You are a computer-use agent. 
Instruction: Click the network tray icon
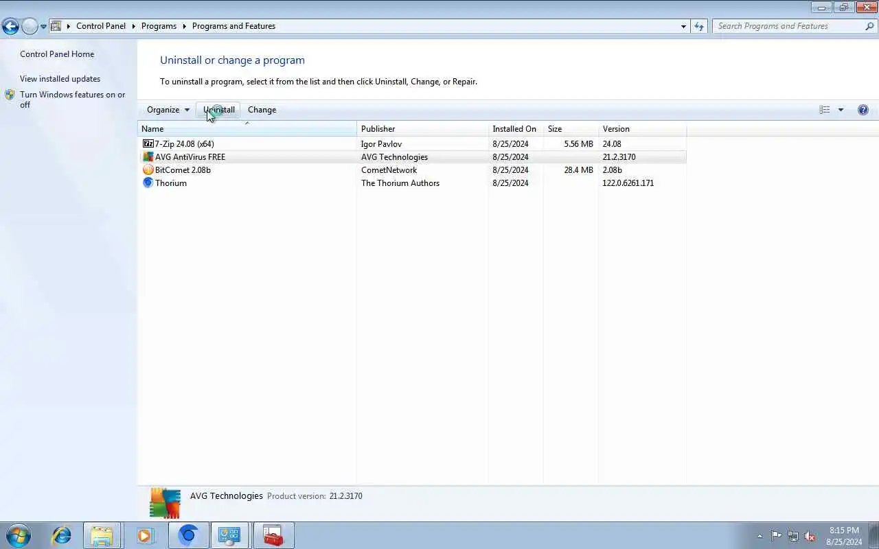(x=793, y=537)
